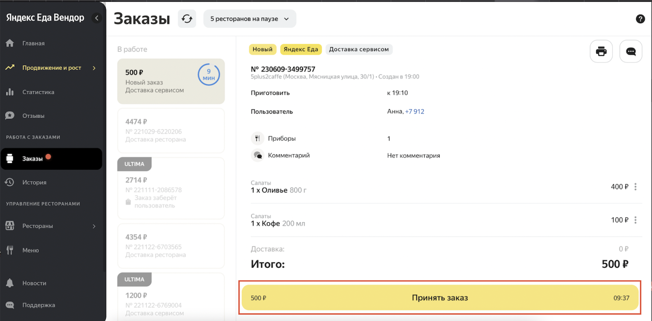This screenshot has width=652, height=321.
Task: Expand the Рестораны submenu arrow
Action: tap(94, 226)
